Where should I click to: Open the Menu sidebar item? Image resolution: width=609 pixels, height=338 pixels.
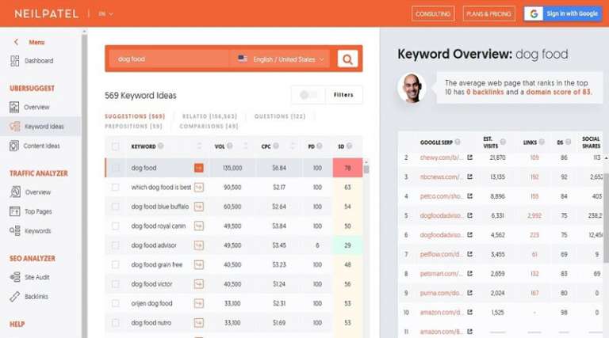click(x=36, y=42)
